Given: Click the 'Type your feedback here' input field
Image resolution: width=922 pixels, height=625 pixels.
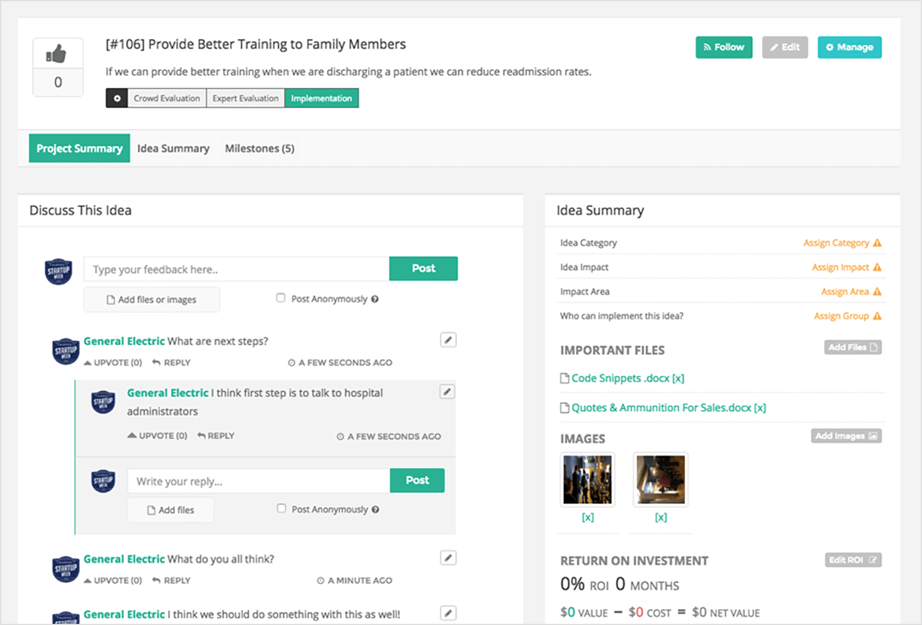Looking at the screenshot, I should click(x=236, y=269).
